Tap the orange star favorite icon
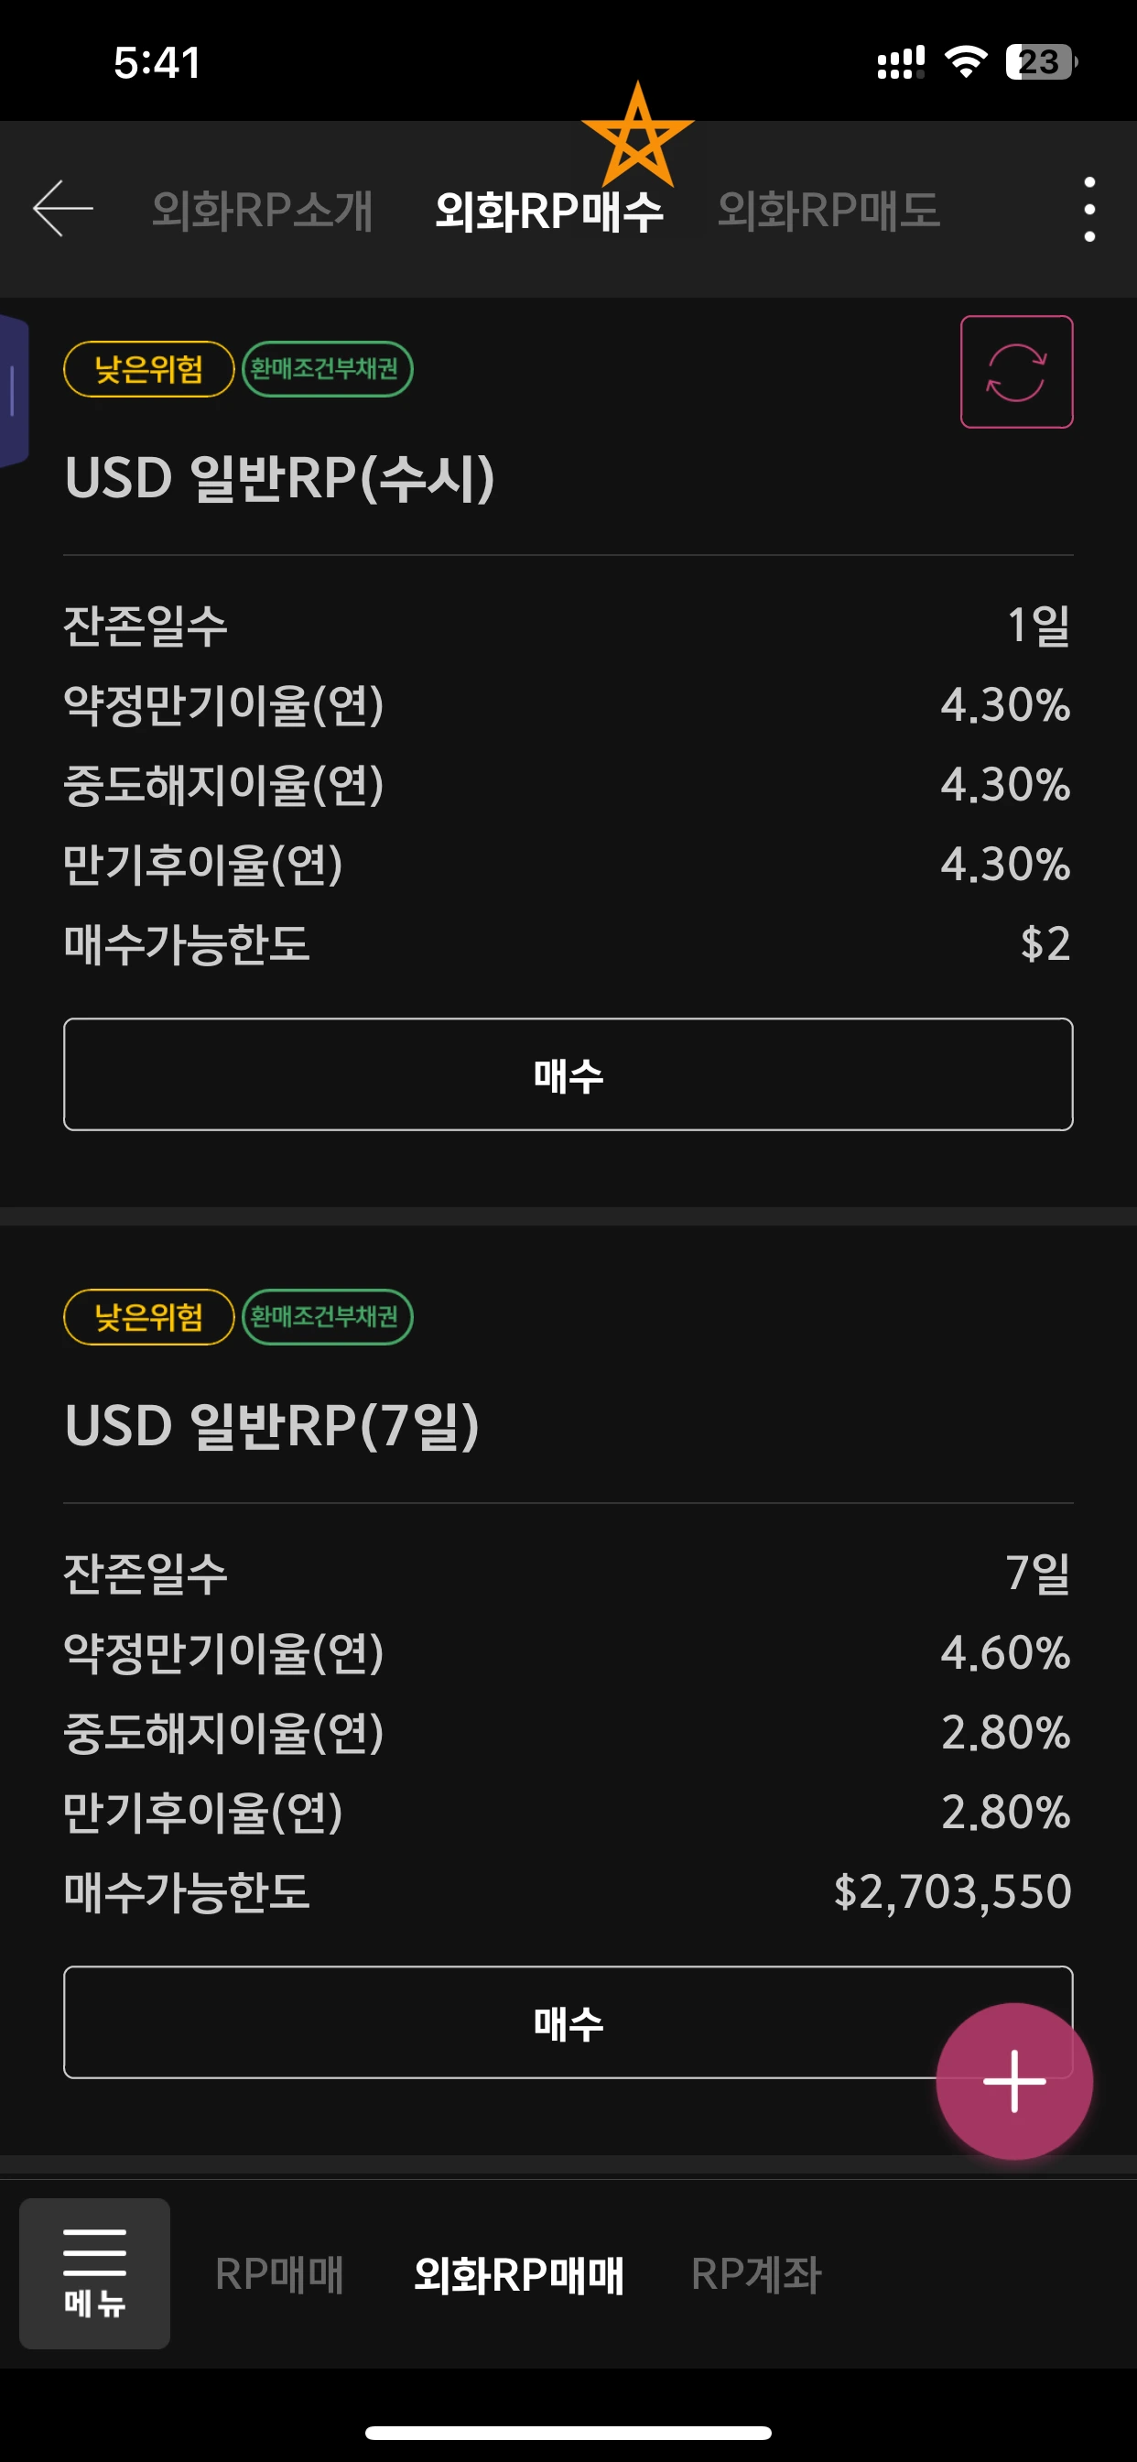The width and height of the screenshot is (1137, 2462). pyautogui.click(x=637, y=136)
